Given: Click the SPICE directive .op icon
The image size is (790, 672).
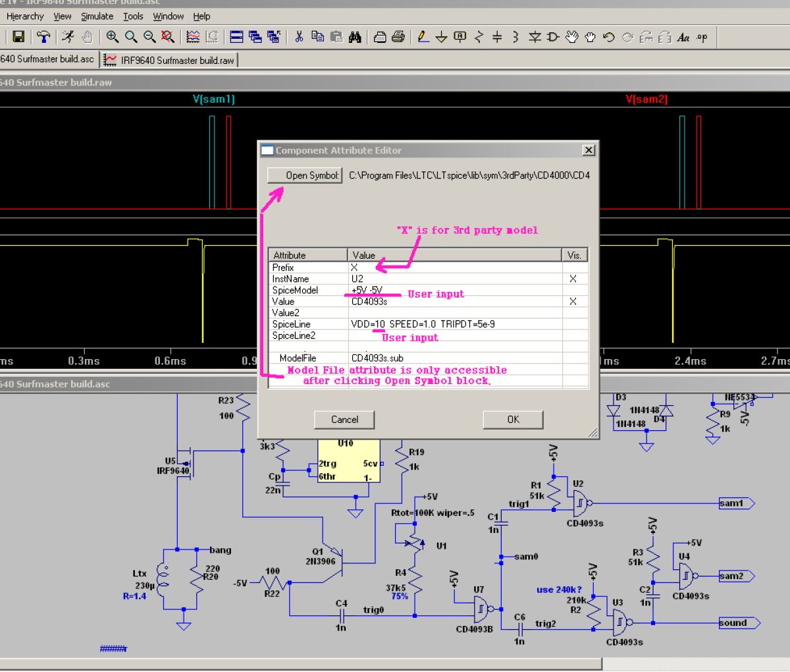Looking at the screenshot, I should coord(702,37).
